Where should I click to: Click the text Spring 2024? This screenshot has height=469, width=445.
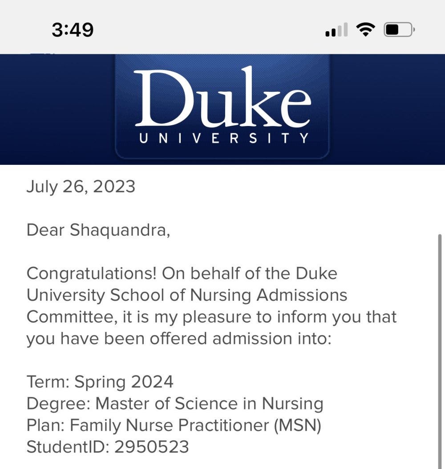[x=124, y=382]
